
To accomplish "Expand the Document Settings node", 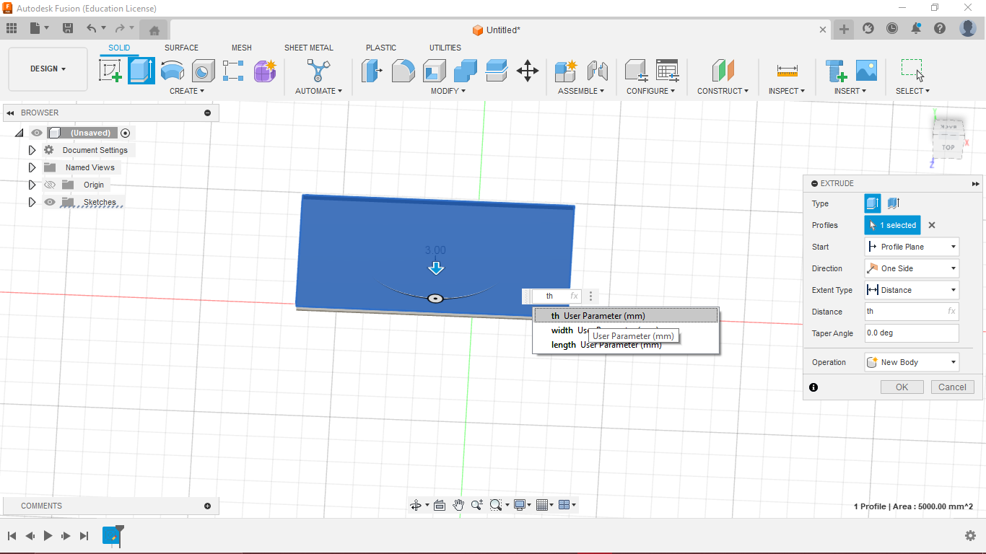I will [x=32, y=150].
